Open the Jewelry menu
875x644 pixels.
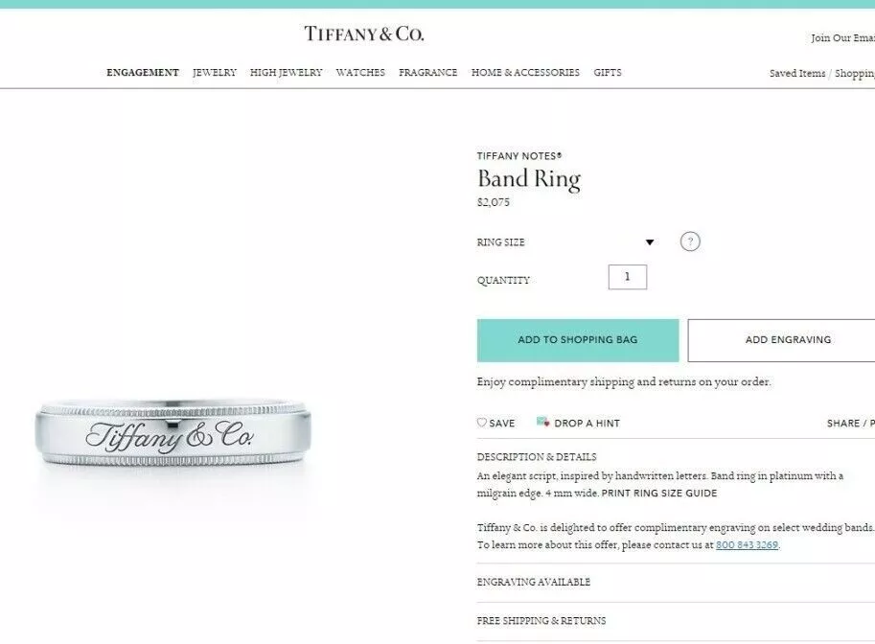pos(215,73)
